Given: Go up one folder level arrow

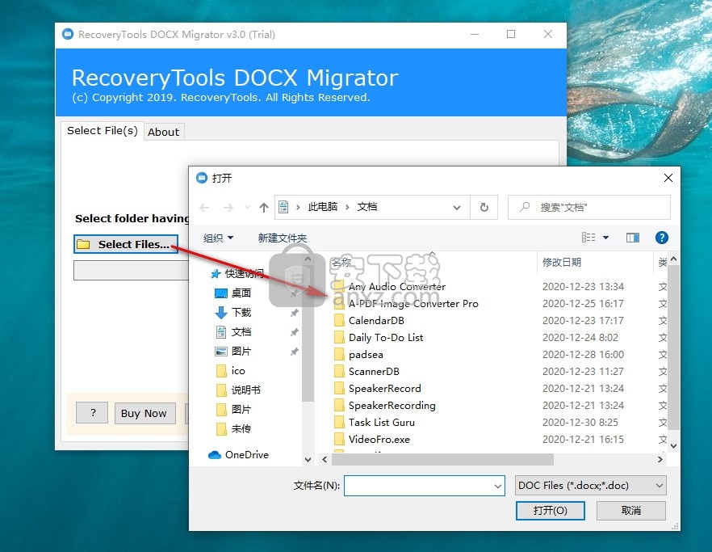Looking at the screenshot, I should tap(264, 208).
